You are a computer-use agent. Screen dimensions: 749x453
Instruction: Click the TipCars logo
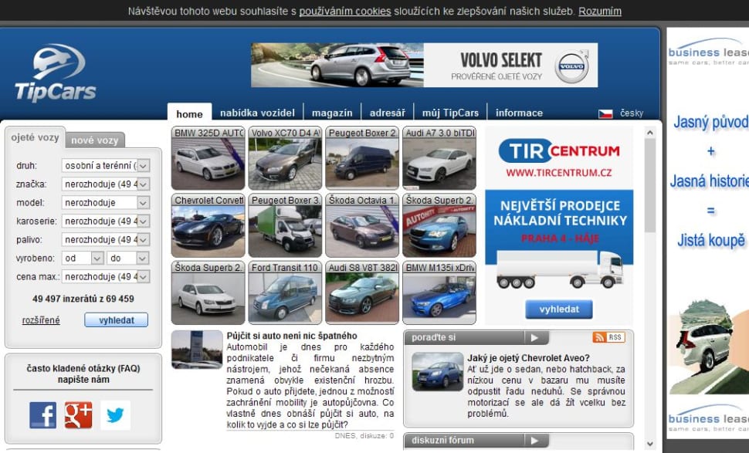[56, 73]
